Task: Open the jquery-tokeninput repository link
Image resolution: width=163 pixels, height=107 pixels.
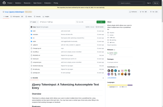Action: pyautogui.click(x=17, y=12)
